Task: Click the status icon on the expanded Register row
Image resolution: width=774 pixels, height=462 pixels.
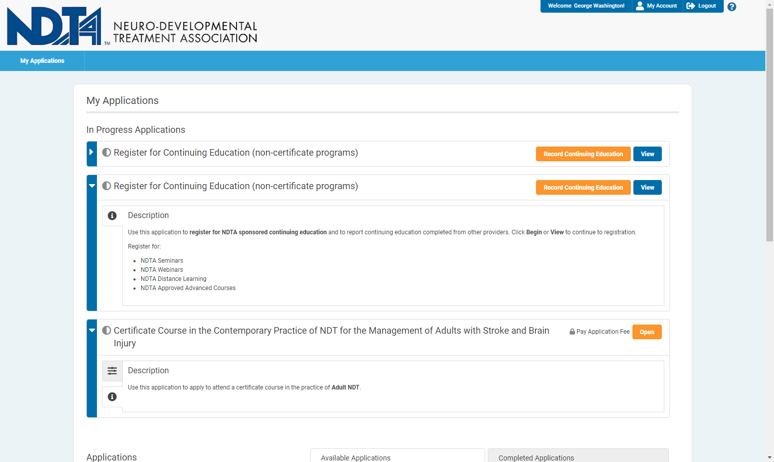Action: pyautogui.click(x=107, y=186)
